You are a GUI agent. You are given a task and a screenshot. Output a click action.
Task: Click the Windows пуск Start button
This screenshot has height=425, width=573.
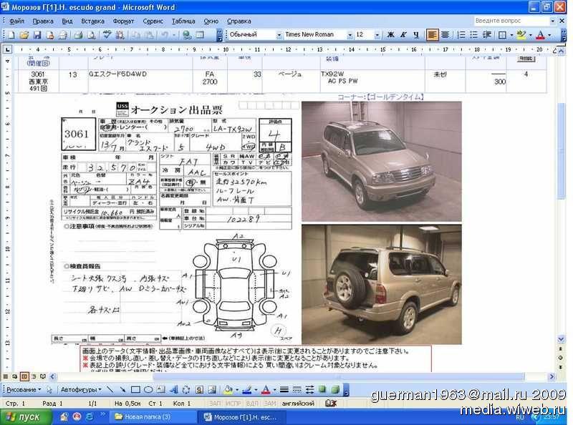pyautogui.click(x=23, y=416)
